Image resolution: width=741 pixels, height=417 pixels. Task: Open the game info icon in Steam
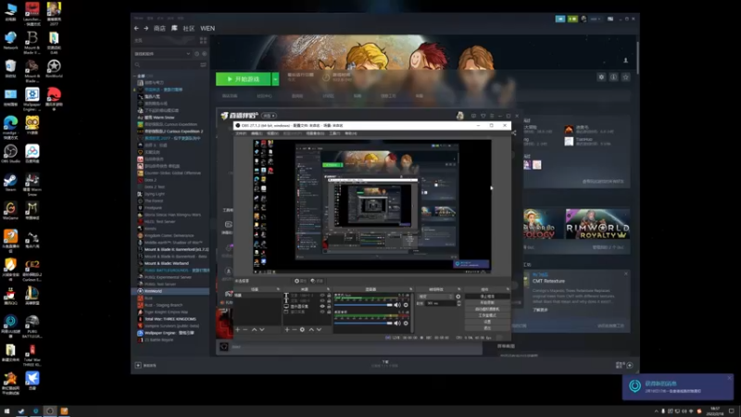coord(613,77)
